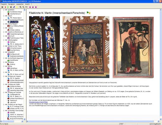Select Schloss Judenau tree entry
This screenshot has height=125, width=162.
point(15,30)
